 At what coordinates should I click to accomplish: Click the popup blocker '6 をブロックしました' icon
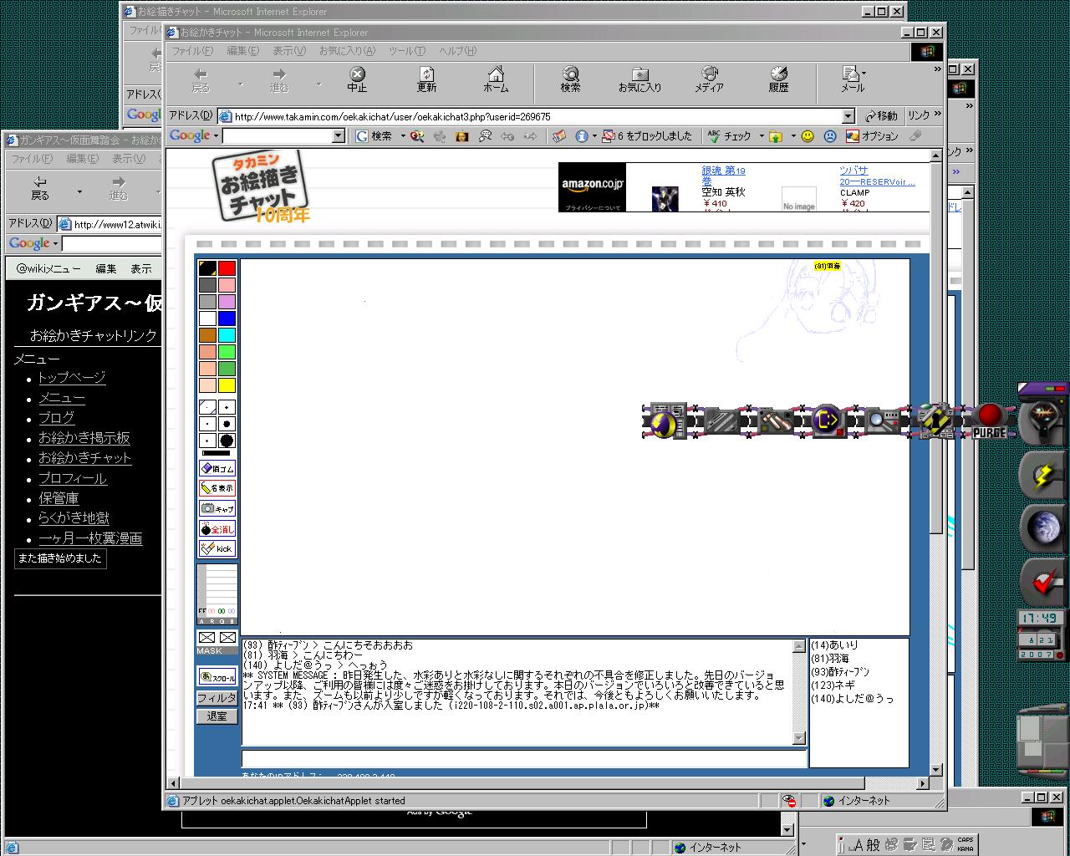pyautogui.click(x=648, y=136)
